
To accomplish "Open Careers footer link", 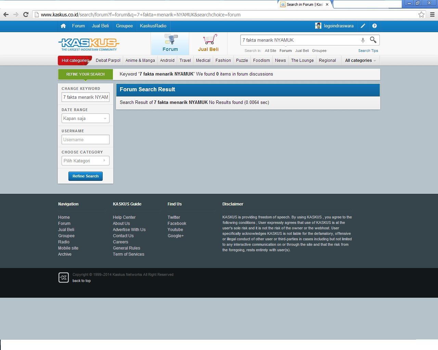I will [x=120, y=242].
